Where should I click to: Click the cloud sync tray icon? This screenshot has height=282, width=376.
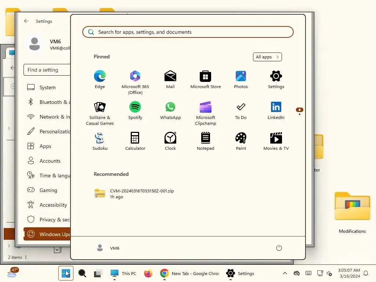[297, 273]
